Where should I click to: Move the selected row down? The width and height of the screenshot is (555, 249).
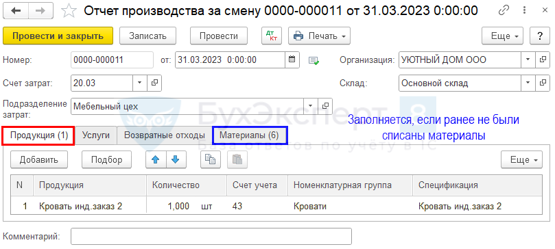pos(175,160)
